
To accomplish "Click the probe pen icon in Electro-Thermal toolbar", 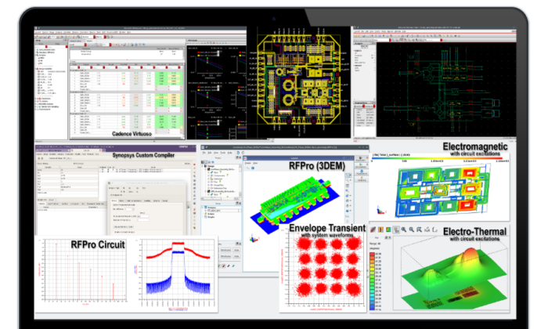I will click(x=373, y=230).
